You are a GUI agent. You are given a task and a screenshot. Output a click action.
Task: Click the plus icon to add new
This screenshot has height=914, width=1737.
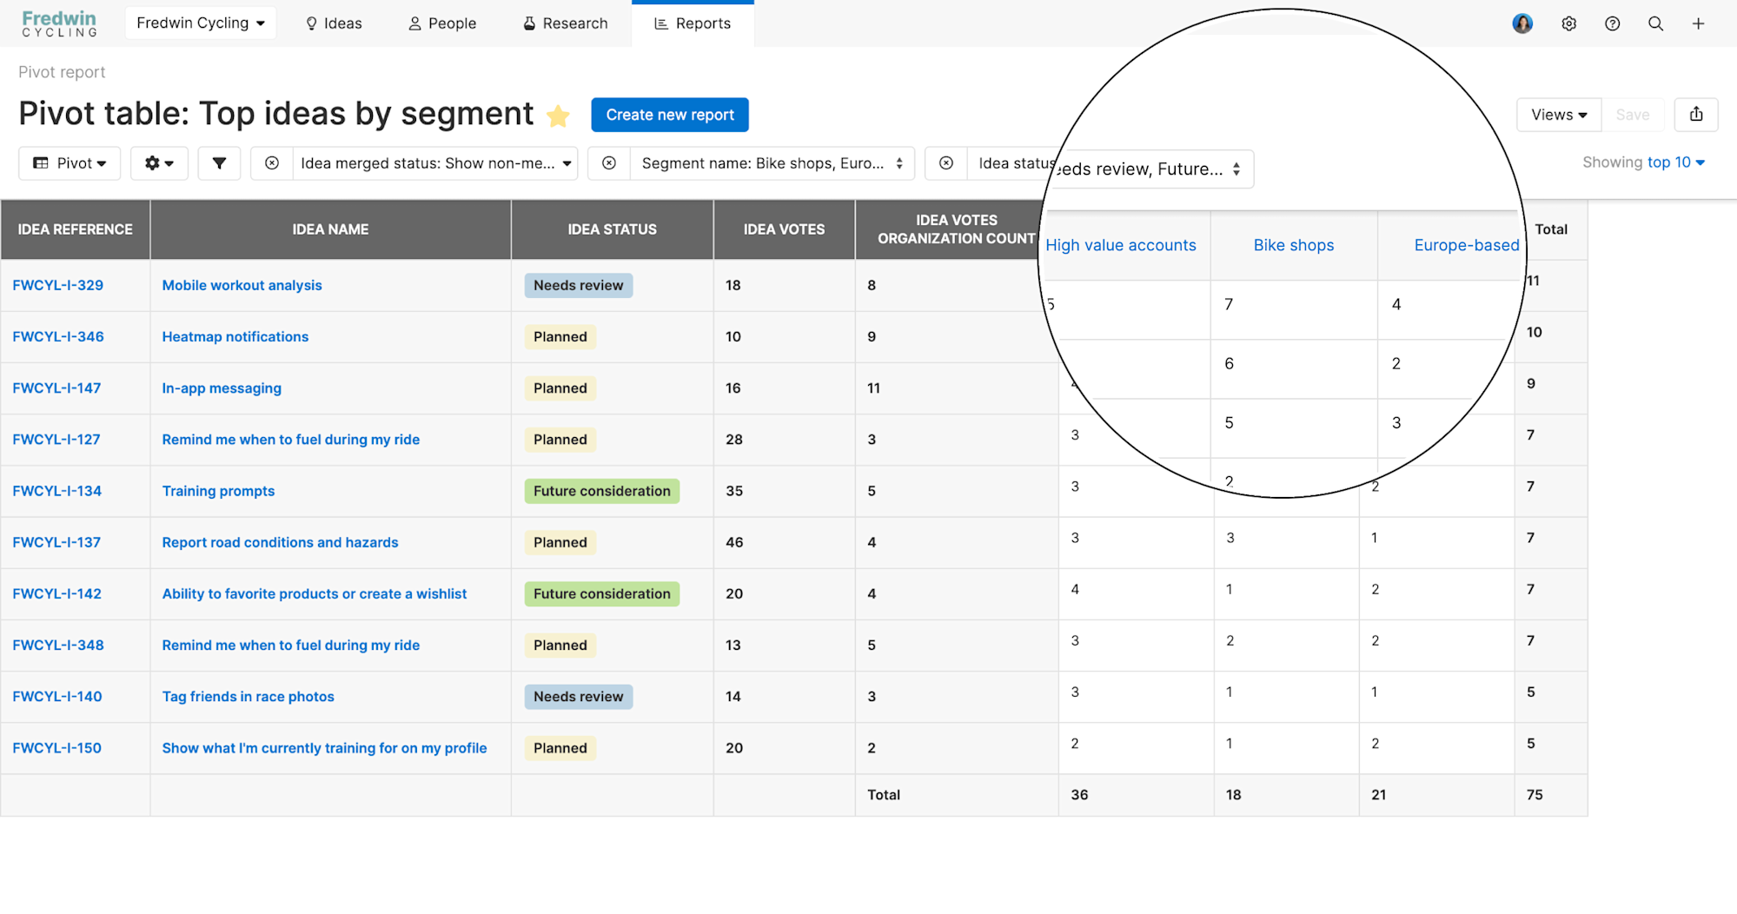(x=1698, y=23)
